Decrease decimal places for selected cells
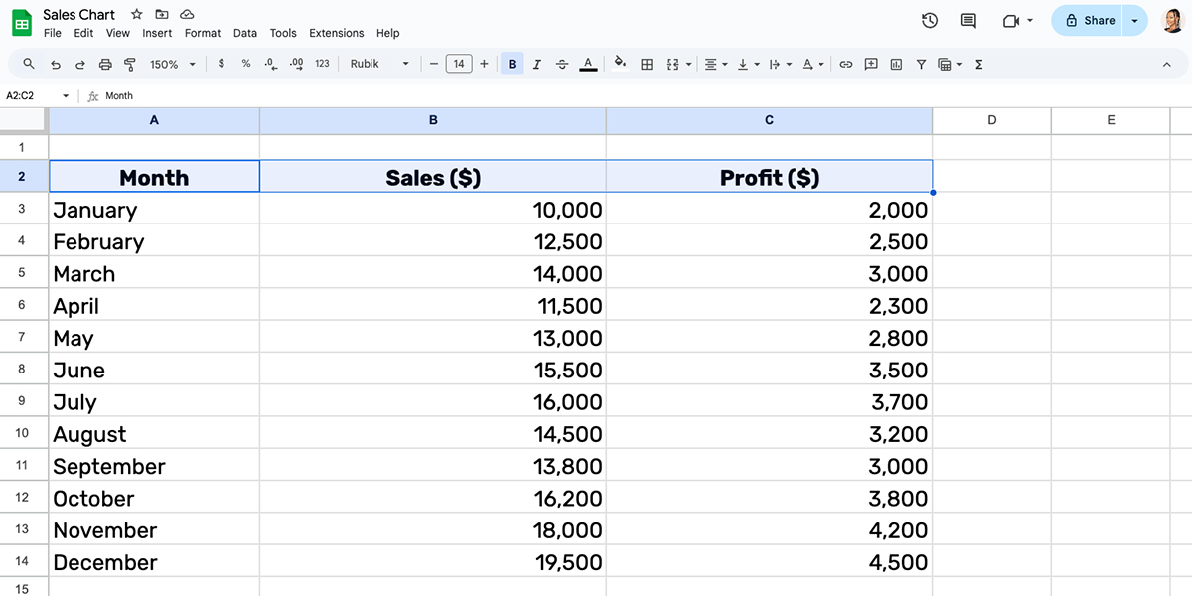The width and height of the screenshot is (1192, 596). tap(268, 63)
